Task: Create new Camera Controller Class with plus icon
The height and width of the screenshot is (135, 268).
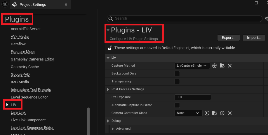Action: pos(222,113)
